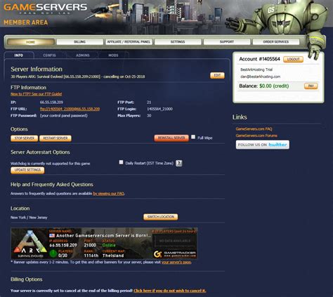Switch to the Info tab
The width and height of the screenshot is (333, 297).
[19, 55]
